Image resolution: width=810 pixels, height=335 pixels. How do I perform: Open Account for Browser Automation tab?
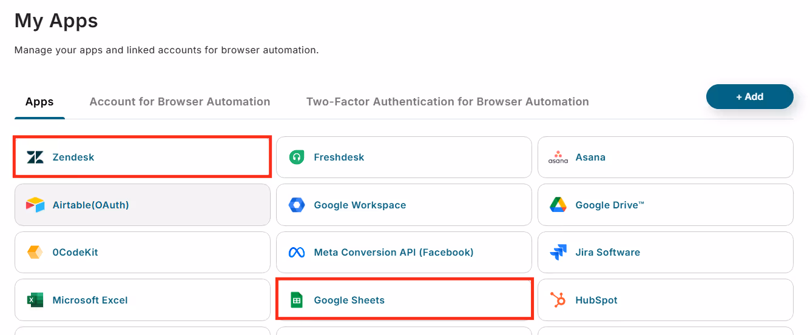pos(180,102)
